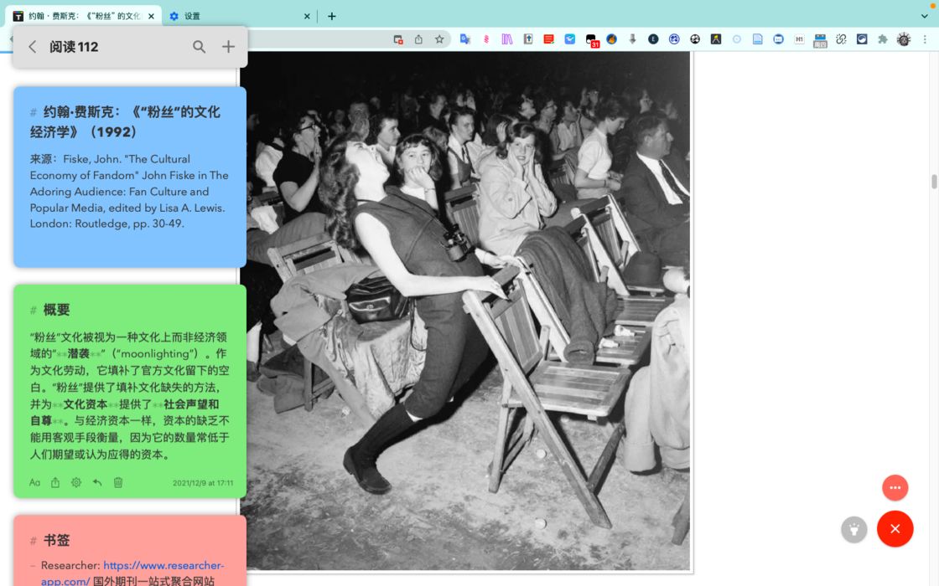The width and height of the screenshot is (939, 586).
Task: Click the Google Translate extension icon
Action: click(x=465, y=39)
